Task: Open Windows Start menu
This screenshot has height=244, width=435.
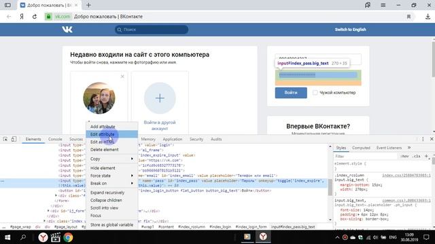Action: click(x=7, y=237)
